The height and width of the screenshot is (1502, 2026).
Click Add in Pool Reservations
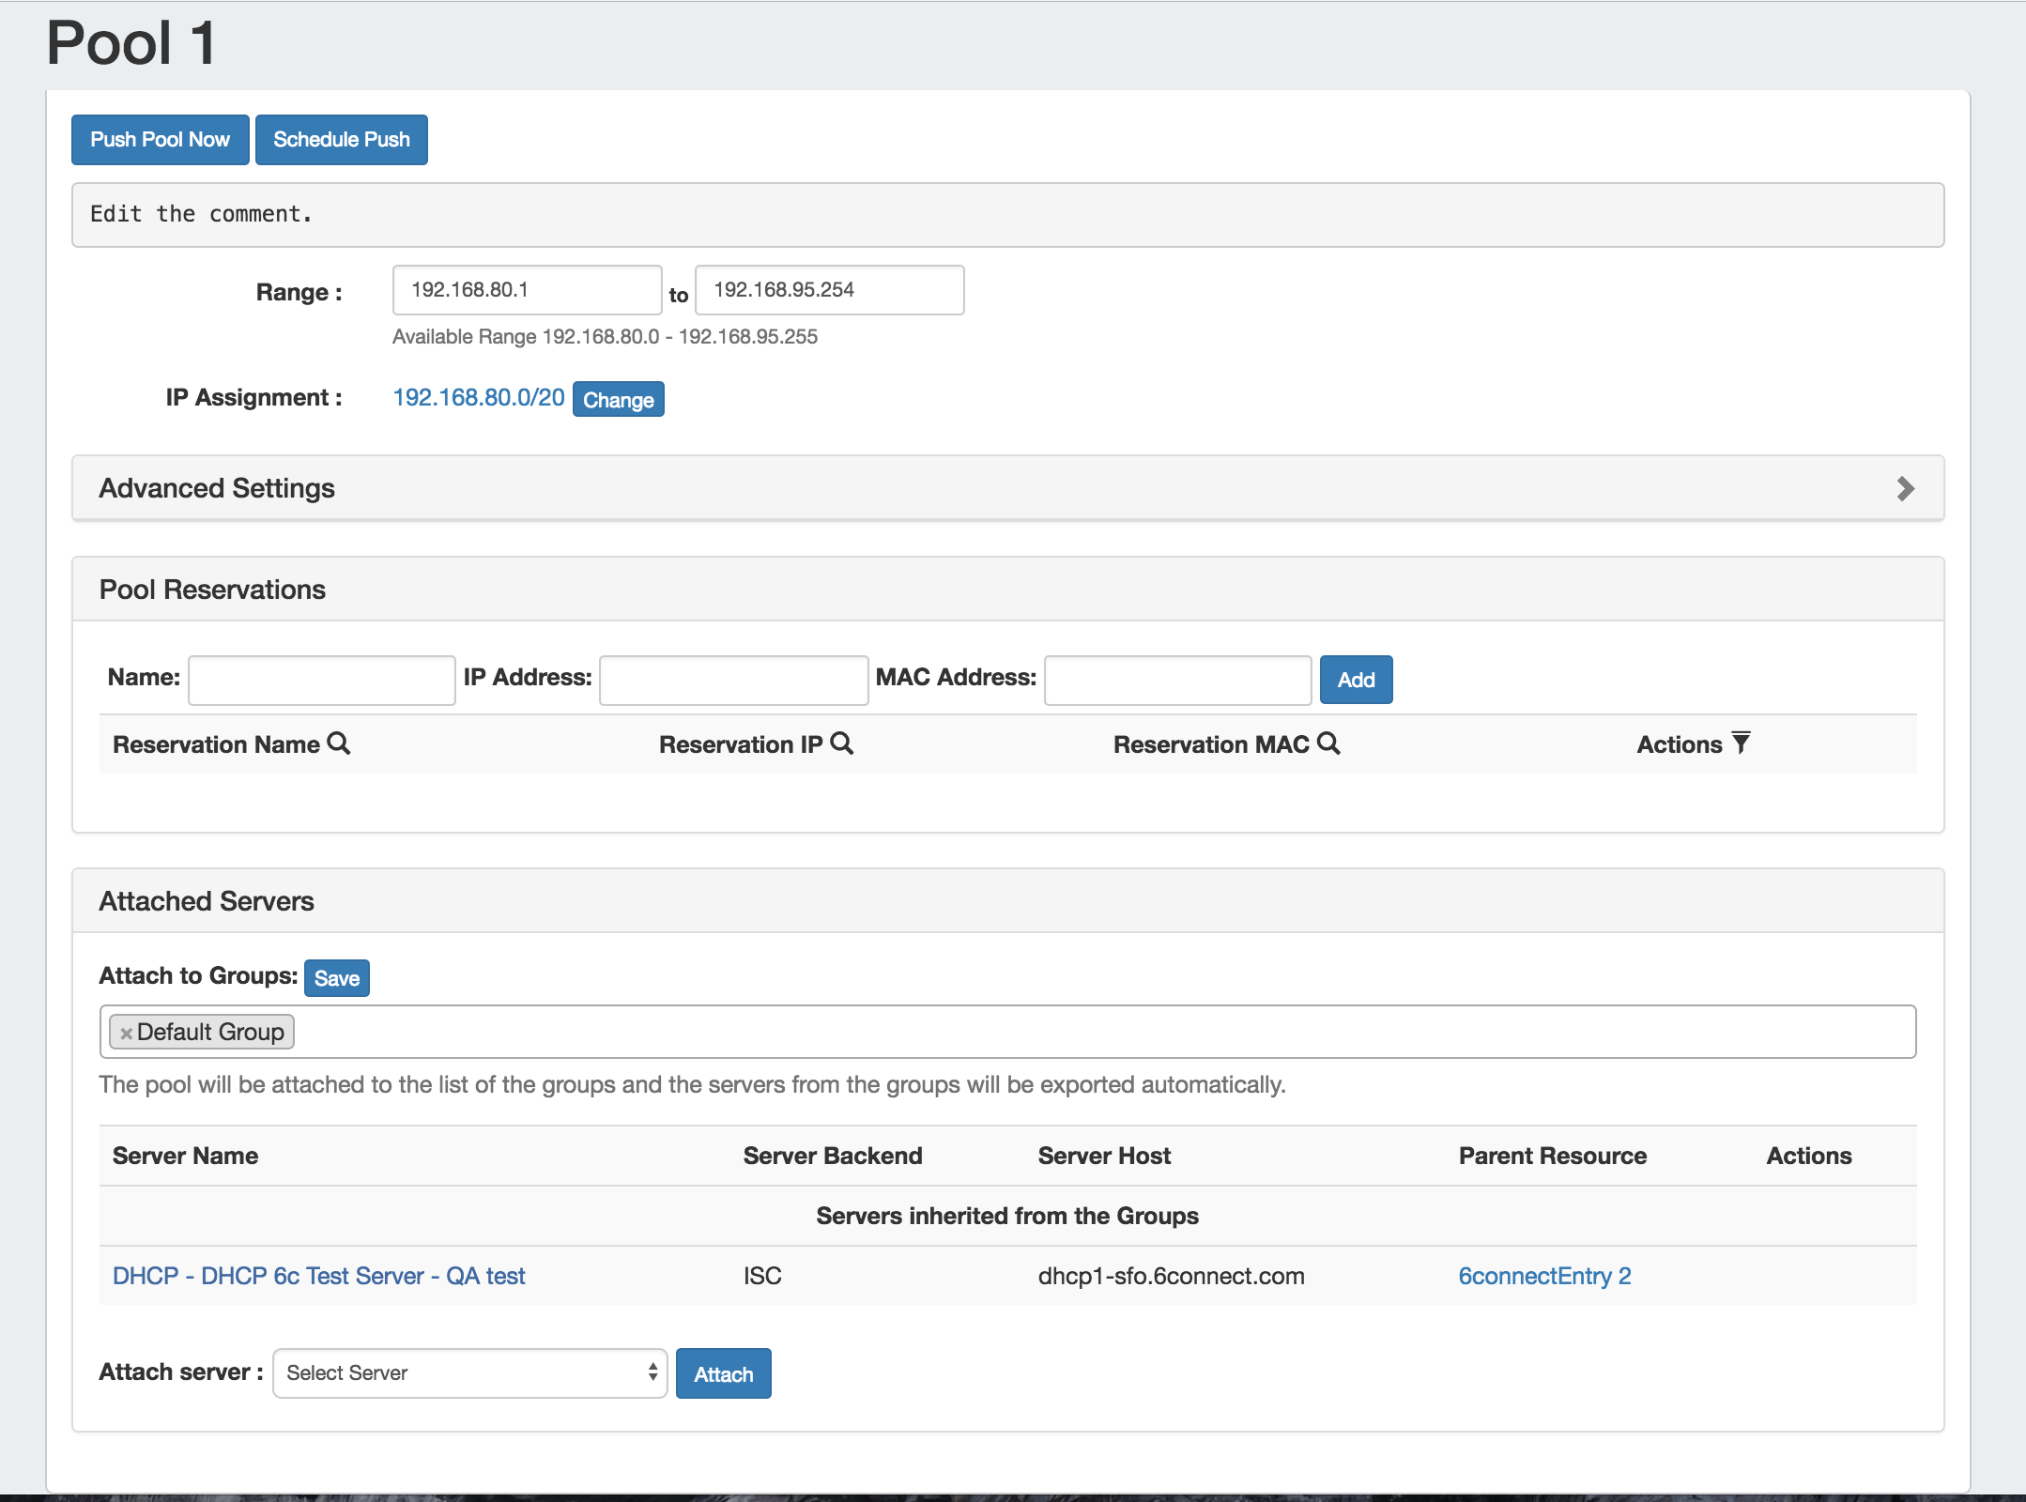pos(1355,680)
